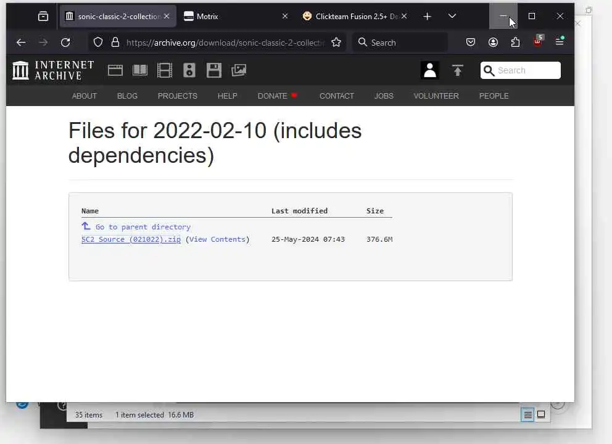The height and width of the screenshot is (444, 612).
Task: Open a new browser tab
Action: (x=428, y=17)
